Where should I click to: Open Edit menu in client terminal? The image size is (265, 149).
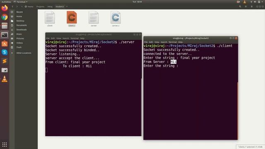point(151,42)
